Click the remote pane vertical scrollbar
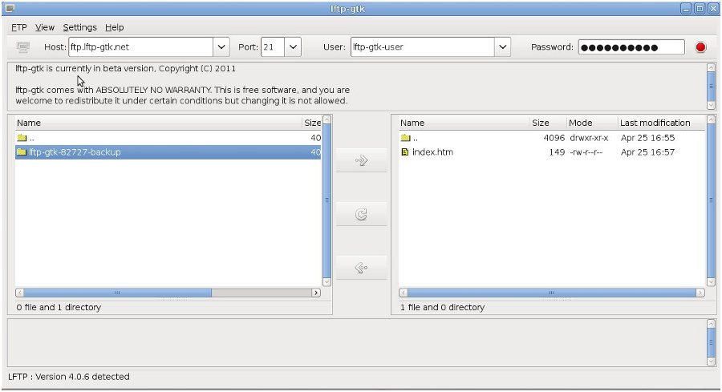 [711, 200]
